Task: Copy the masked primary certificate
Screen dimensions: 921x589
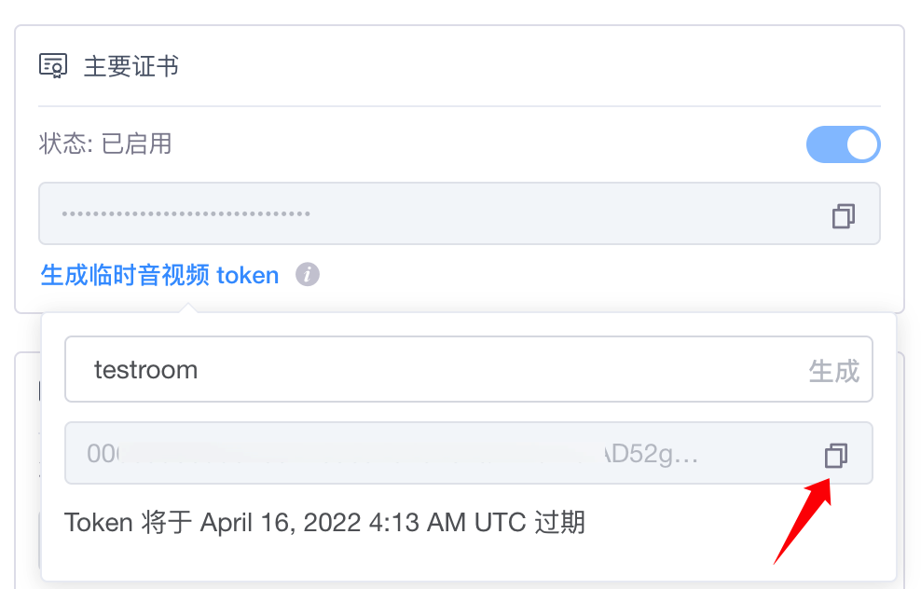Action: pos(844,216)
